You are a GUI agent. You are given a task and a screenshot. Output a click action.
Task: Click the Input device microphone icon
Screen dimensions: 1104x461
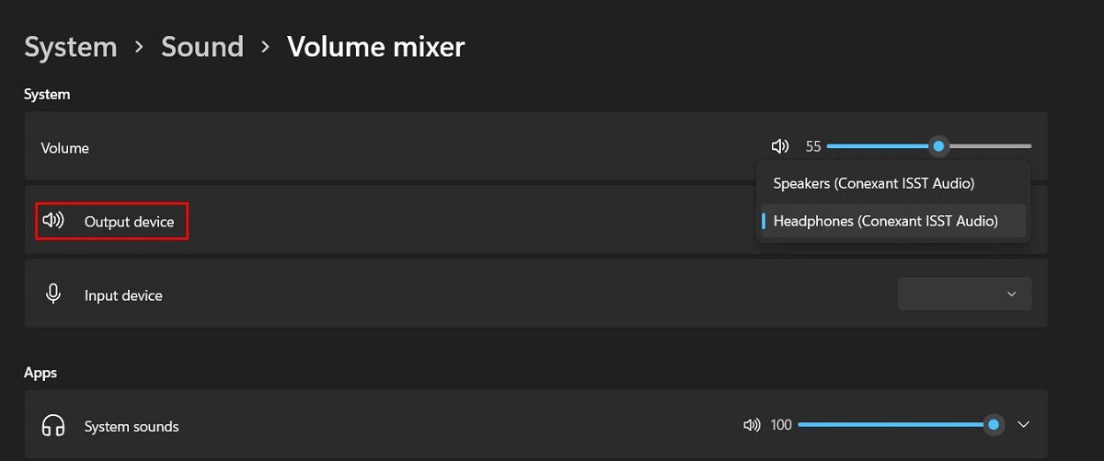click(x=53, y=294)
